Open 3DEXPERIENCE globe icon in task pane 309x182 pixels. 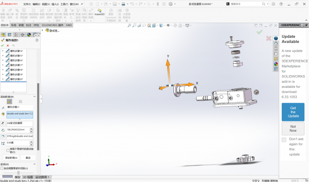click(276, 38)
